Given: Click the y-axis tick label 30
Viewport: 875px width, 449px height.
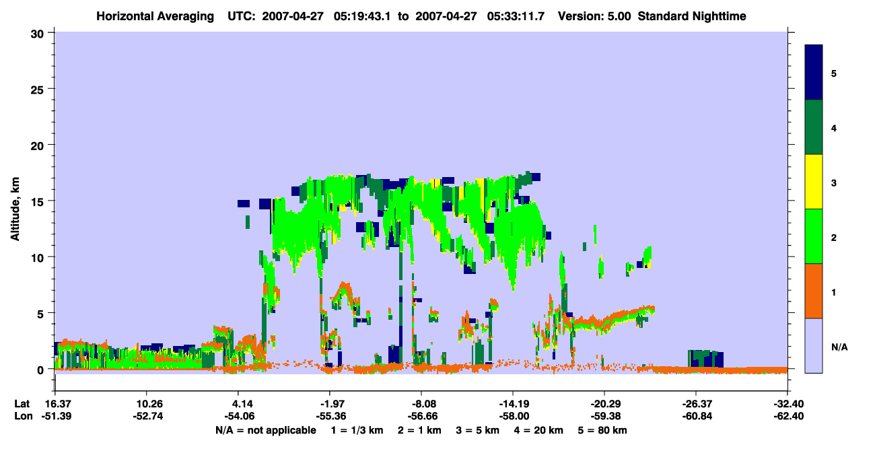Looking at the screenshot, I should (x=39, y=32).
